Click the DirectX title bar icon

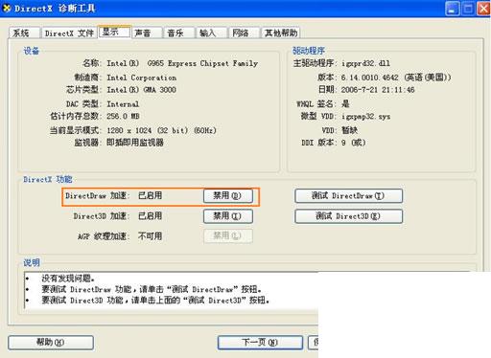tap(7, 9)
